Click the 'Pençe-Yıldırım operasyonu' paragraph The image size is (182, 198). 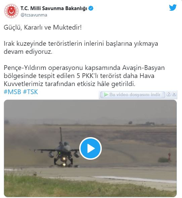(84, 76)
